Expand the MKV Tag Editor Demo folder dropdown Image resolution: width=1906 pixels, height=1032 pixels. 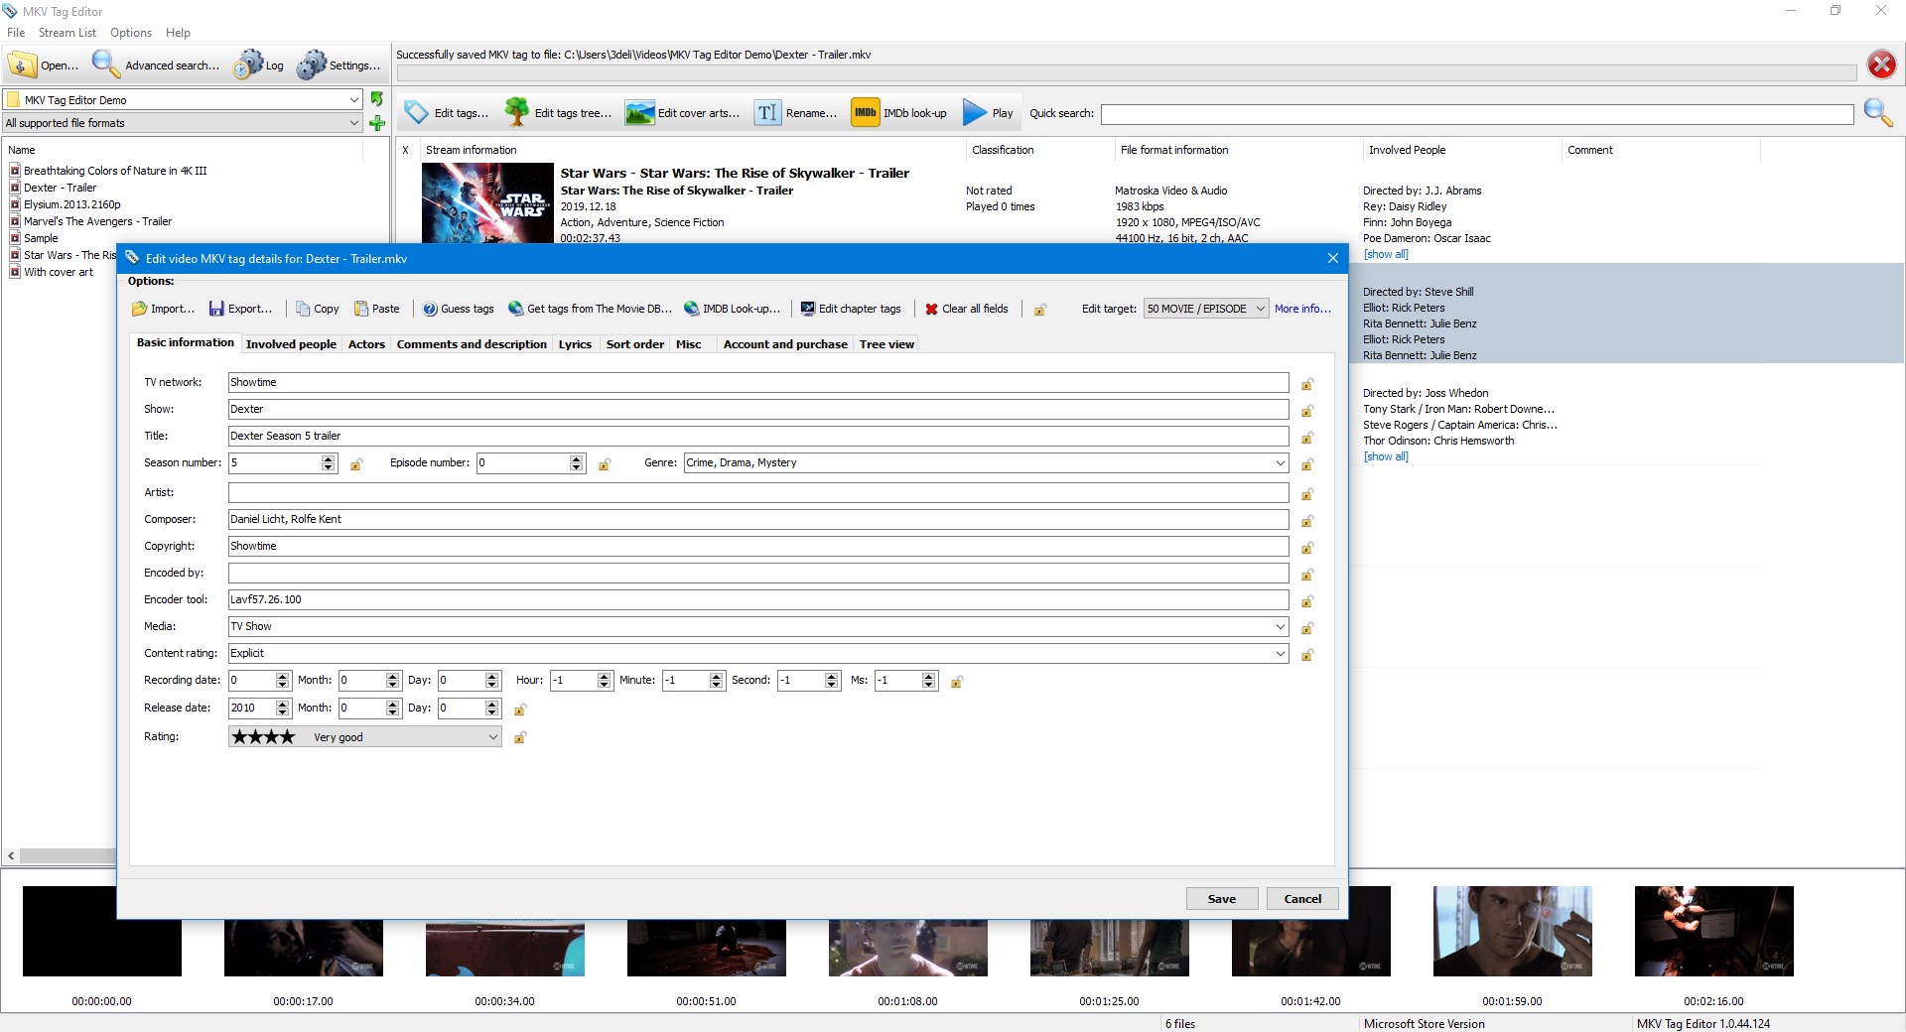click(354, 99)
